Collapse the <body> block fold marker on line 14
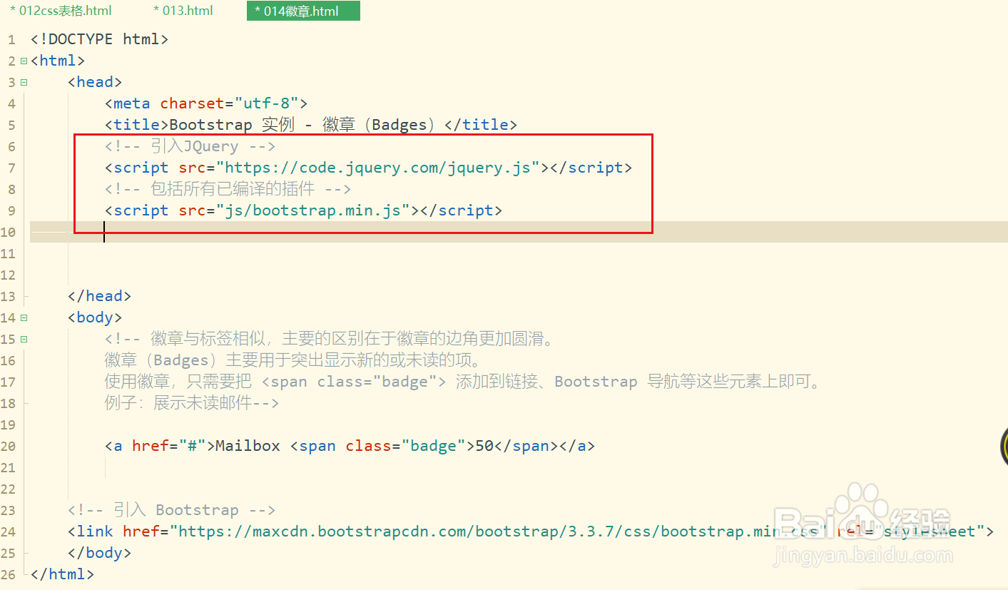This screenshot has height=590, width=1008. click(24, 317)
